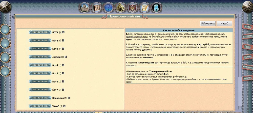
Task: Click the Крокодил name text
Action: pos(58,98)
